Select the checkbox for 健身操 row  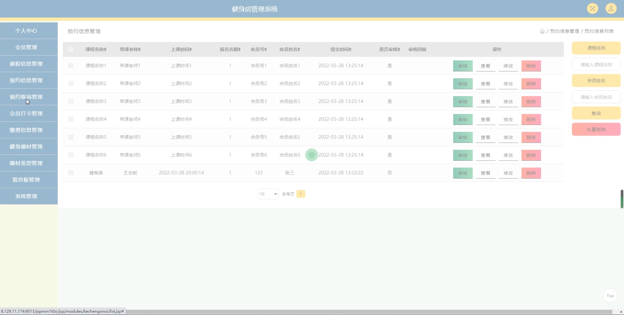pyautogui.click(x=71, y=173)
